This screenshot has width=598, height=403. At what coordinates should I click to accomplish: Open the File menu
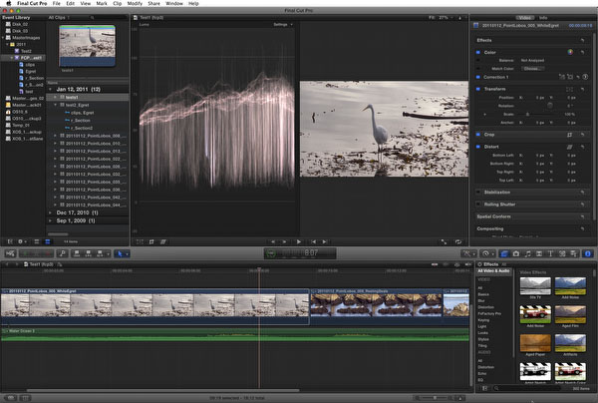57,3
